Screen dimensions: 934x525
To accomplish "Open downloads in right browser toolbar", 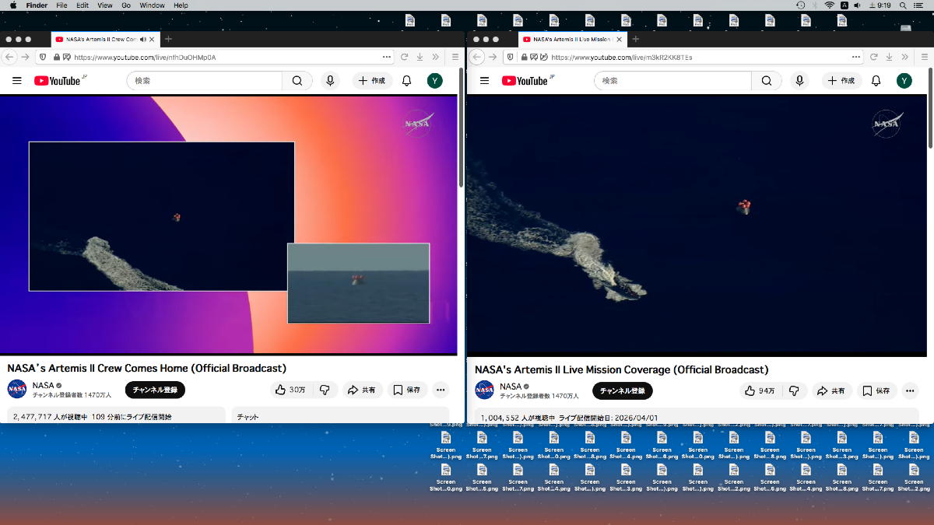I will coord(889,57).
